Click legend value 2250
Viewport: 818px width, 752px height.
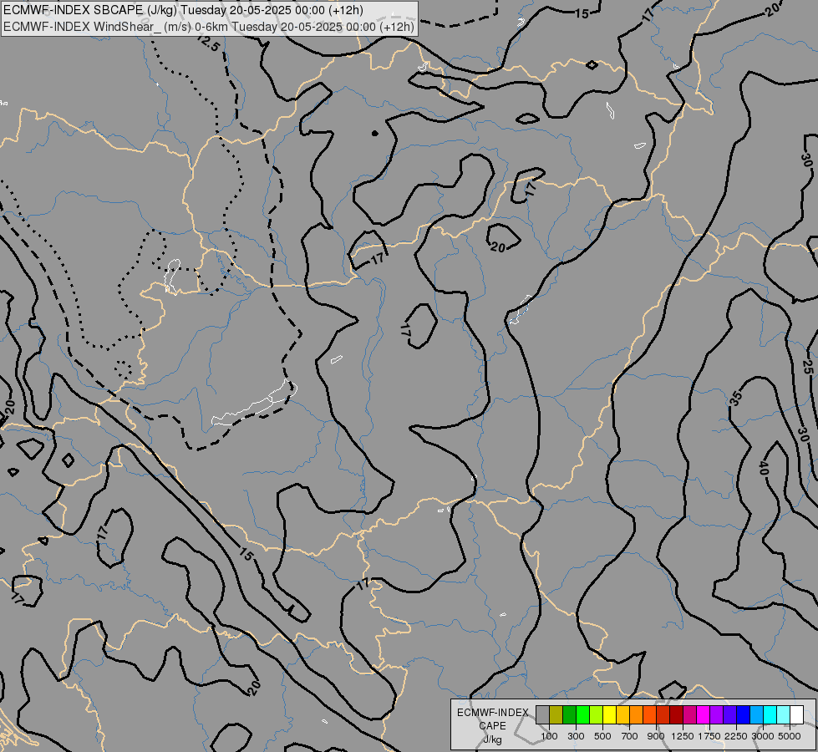click(x=736, y=736)
